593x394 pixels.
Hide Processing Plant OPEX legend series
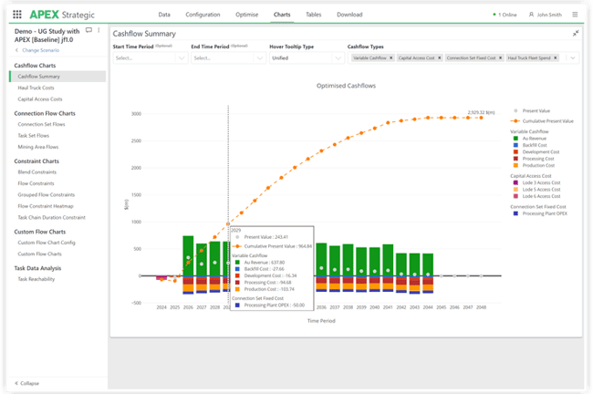point(545,215)
